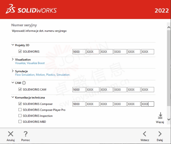This screenshot has width=171, height=144.
Task: Collapse the CAM section
Action: [13, 83]
